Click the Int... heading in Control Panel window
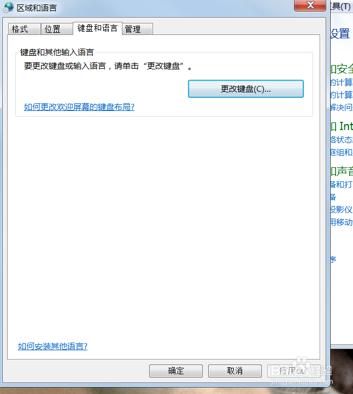The image size is (353, 394). [x=342, y=126]
